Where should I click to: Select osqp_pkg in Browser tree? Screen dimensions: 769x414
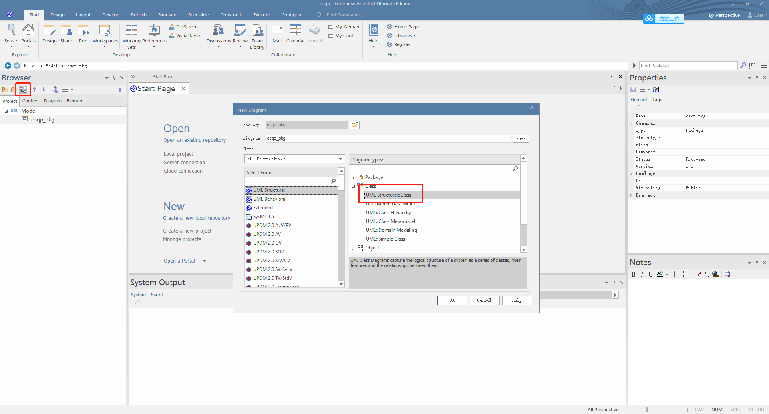click(43, 120)
